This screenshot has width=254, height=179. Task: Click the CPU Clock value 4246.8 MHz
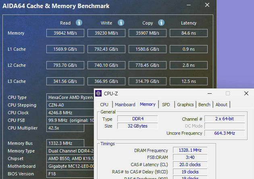click(70, 113)
